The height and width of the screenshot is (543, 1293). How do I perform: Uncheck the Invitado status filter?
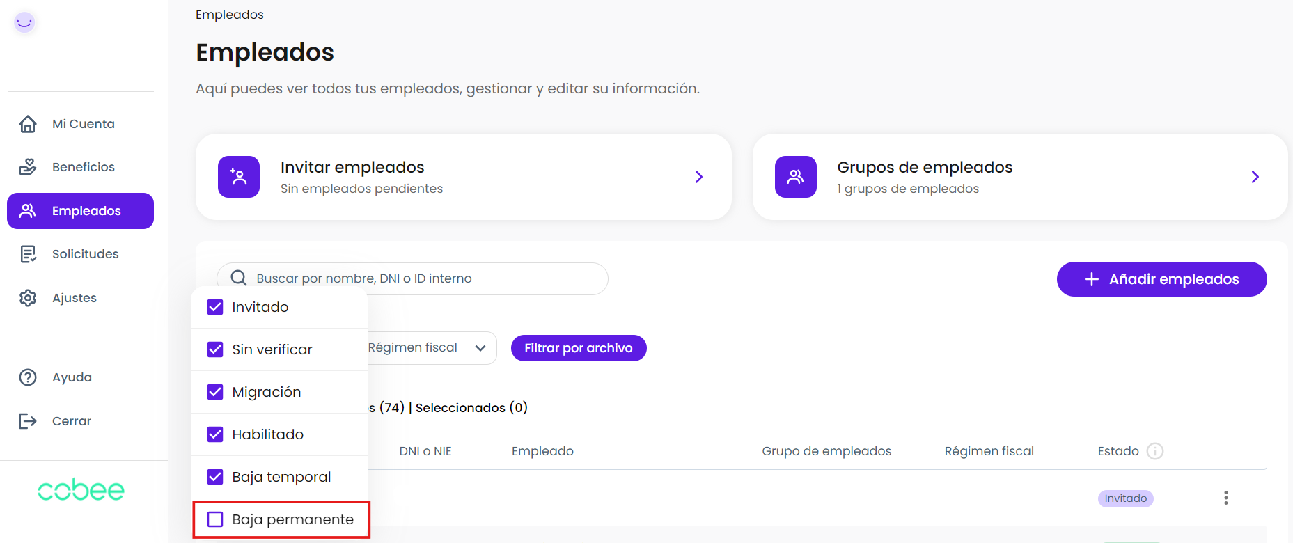click(x=215, y=307)
